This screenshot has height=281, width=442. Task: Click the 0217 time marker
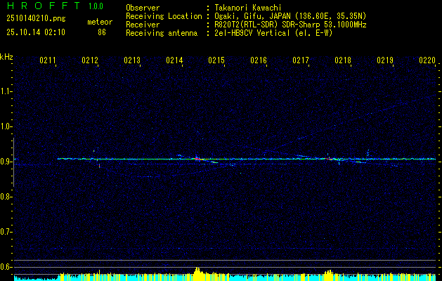click(x=301, y=60)
